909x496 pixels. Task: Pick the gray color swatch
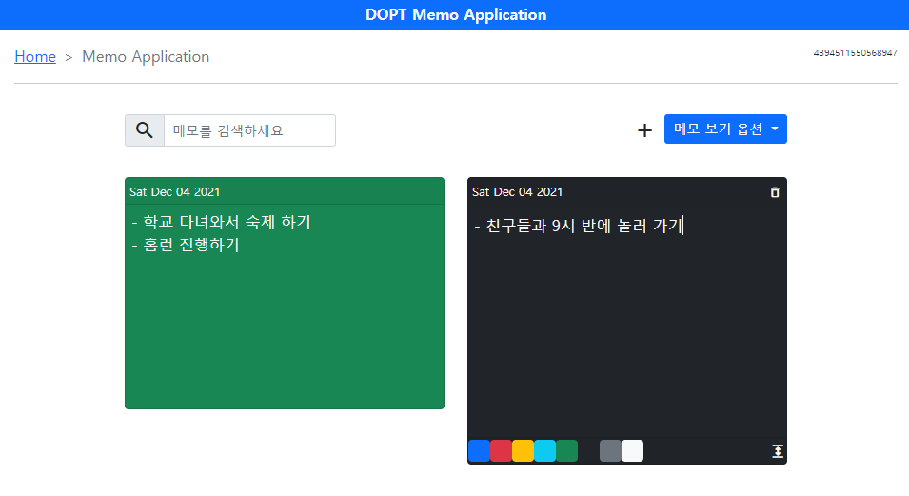610,450
